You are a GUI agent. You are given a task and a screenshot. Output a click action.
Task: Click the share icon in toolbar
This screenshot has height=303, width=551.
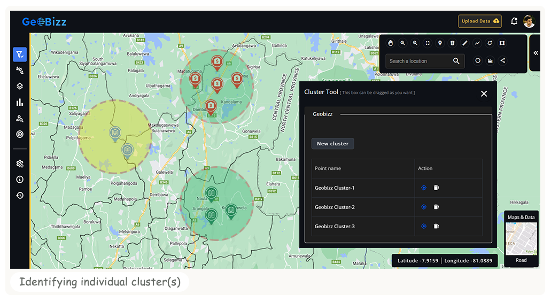click(x=503, y=60)
